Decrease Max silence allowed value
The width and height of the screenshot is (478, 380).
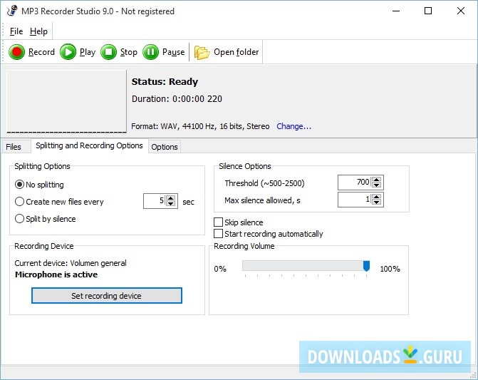[376, 202]
